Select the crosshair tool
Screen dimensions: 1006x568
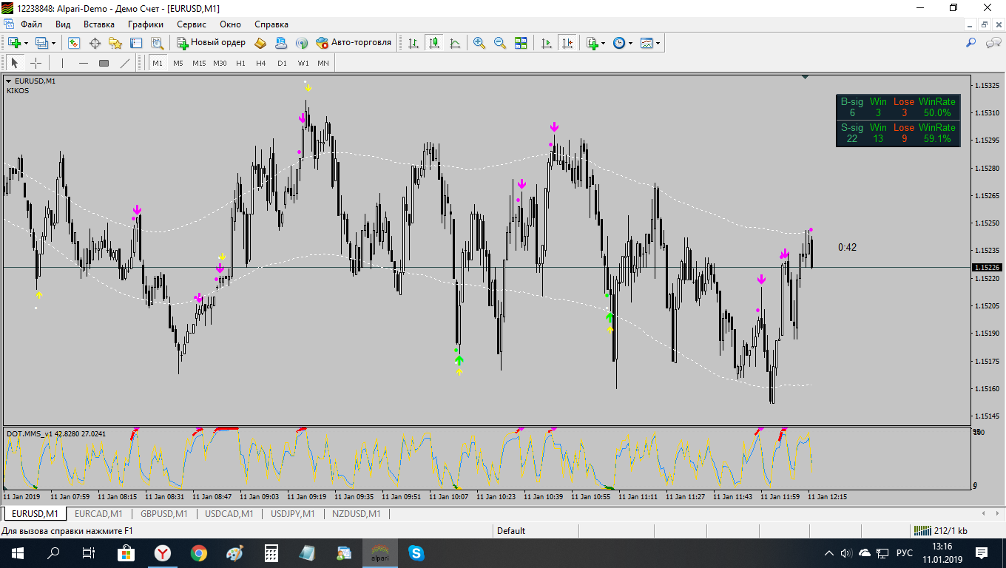click(x=36, y=63)
